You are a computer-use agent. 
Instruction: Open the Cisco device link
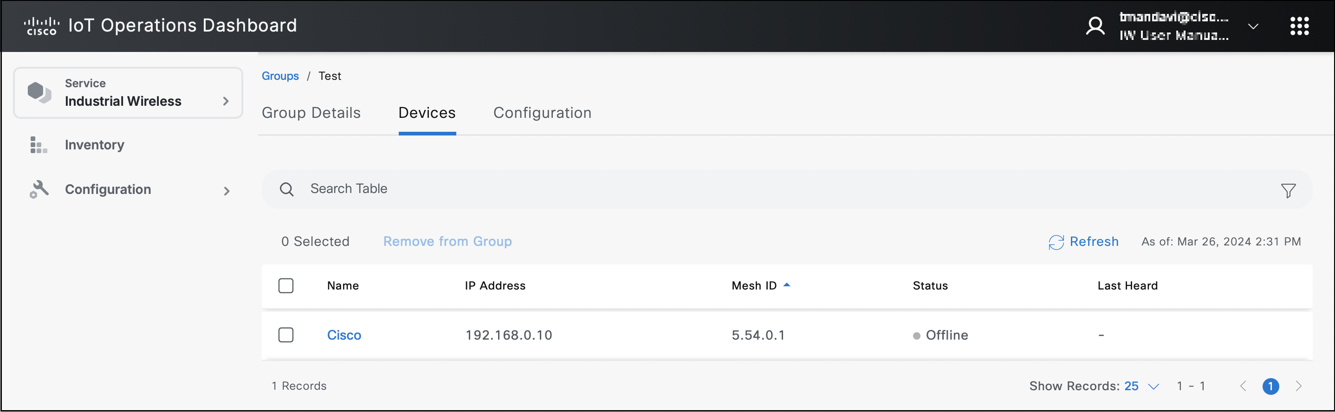pos(343,335)
